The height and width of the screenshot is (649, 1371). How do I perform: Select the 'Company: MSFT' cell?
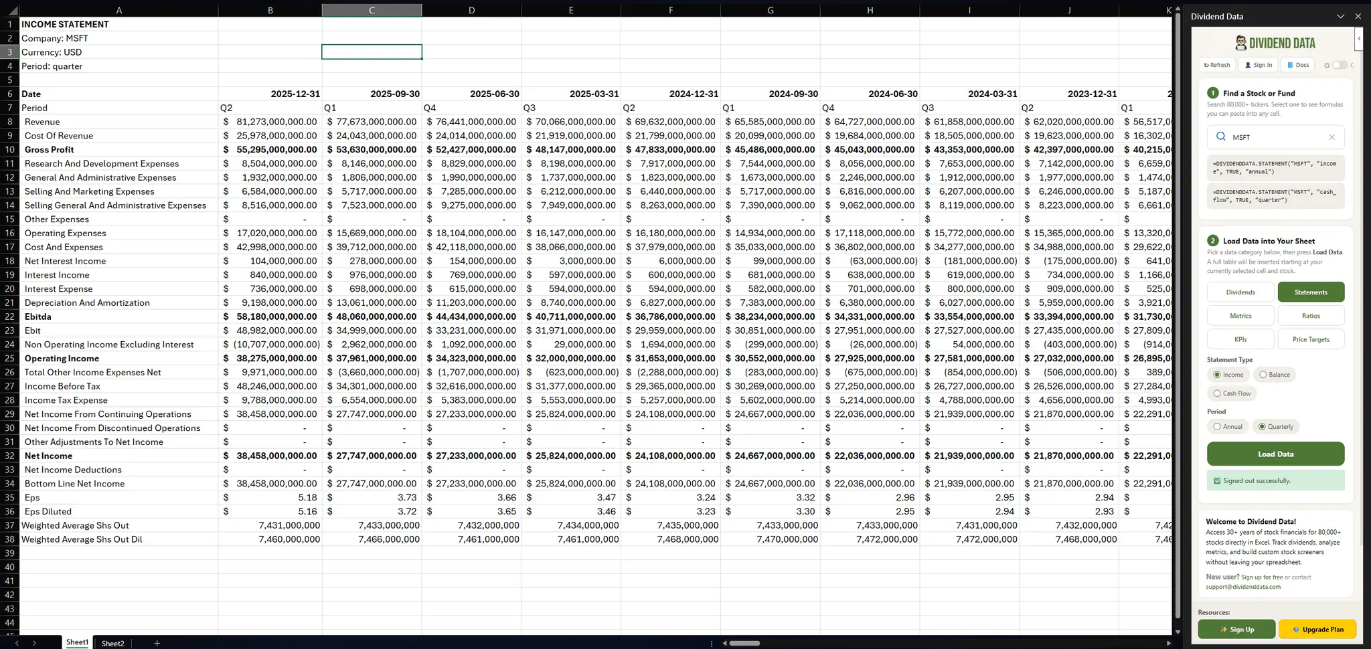click(x=118, y=38)
